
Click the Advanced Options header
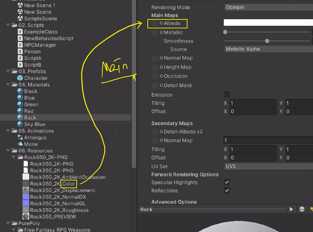(174, 202)
